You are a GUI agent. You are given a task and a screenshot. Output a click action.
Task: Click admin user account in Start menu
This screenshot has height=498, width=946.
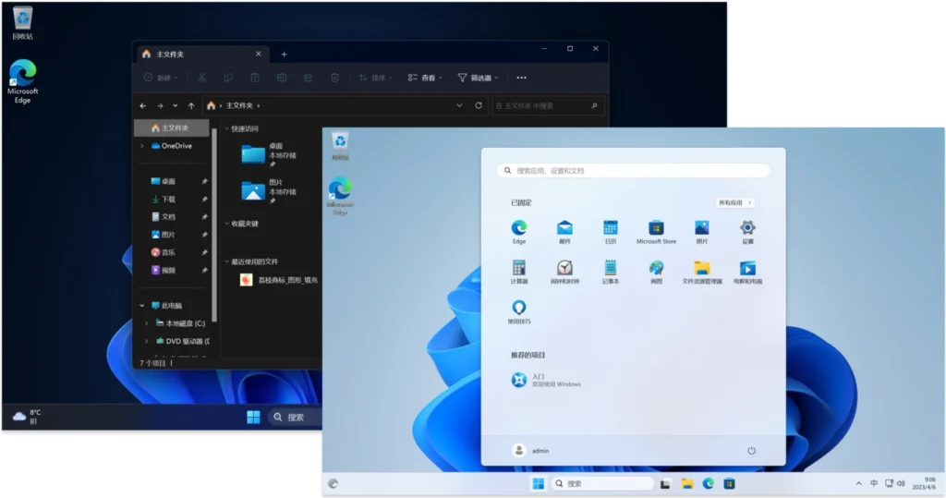(531, 450)
